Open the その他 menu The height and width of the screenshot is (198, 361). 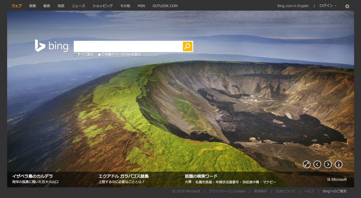[x=125, y=6]
